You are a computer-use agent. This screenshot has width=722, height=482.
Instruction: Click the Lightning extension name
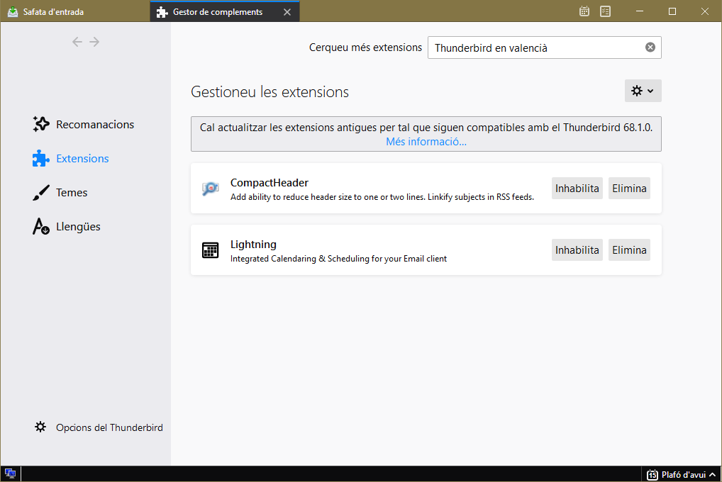[x=253, y=245]
